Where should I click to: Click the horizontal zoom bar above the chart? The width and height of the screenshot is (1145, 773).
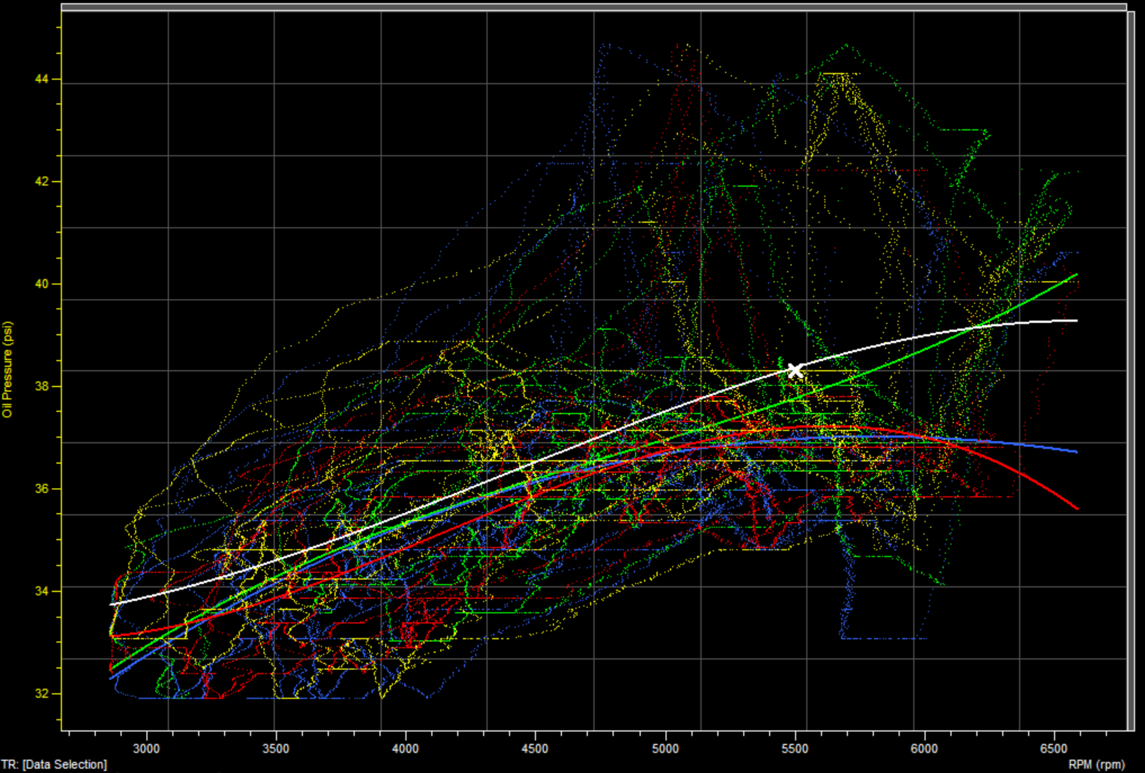click(x=594, y=7)
